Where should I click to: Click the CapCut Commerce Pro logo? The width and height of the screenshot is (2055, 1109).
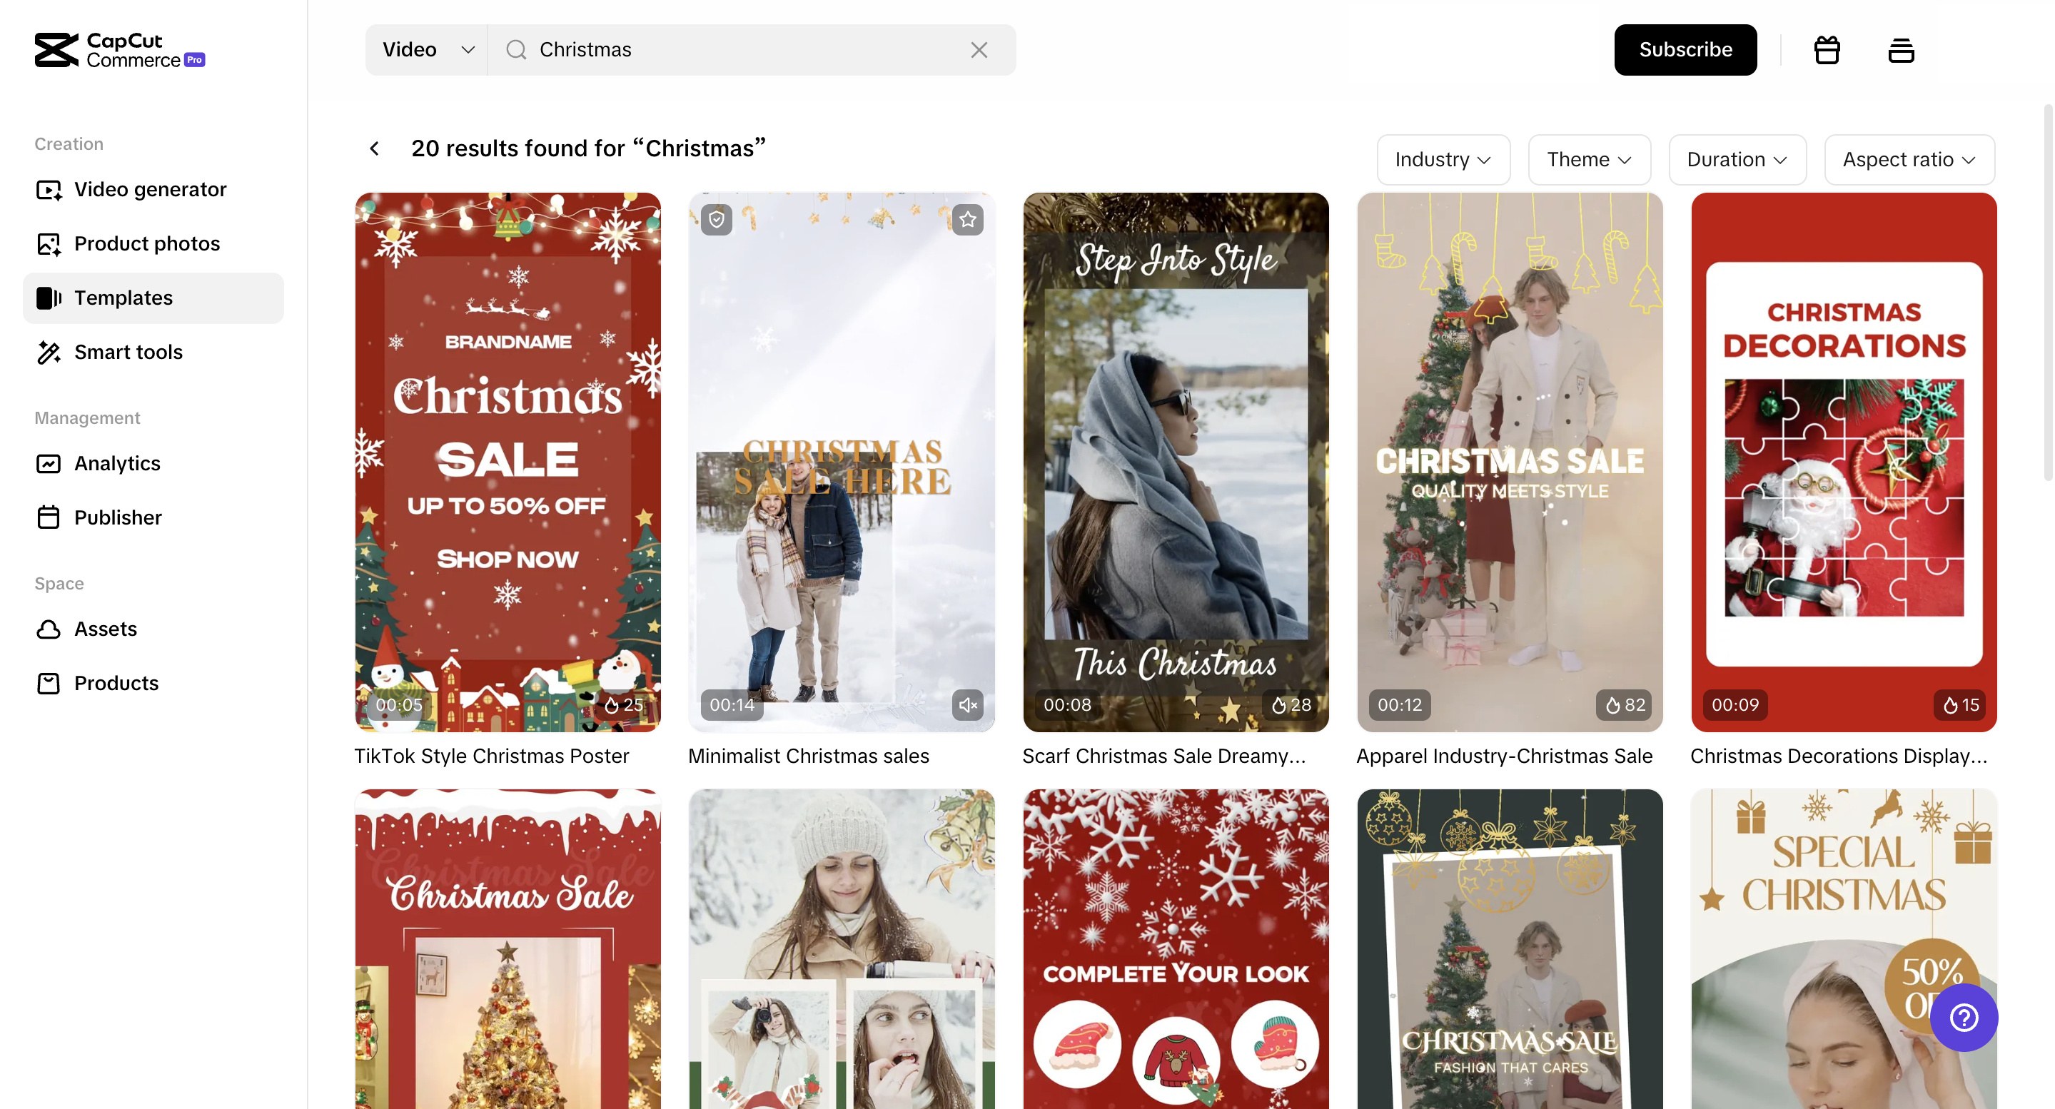coord(120,49)
